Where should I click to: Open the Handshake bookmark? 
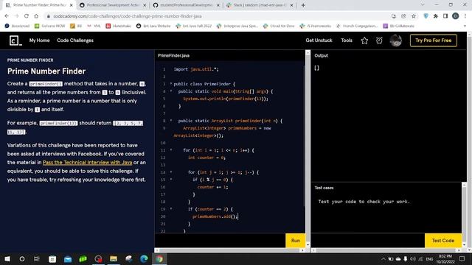click(118, 26)
